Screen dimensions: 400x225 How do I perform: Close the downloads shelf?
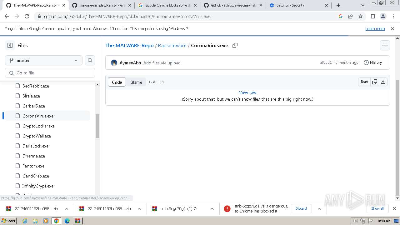(394, 208)
